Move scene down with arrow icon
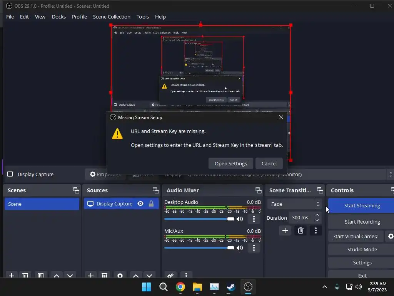Image resolution: width=394 pixels, height=296 pixels. click(x=70, y=275)
